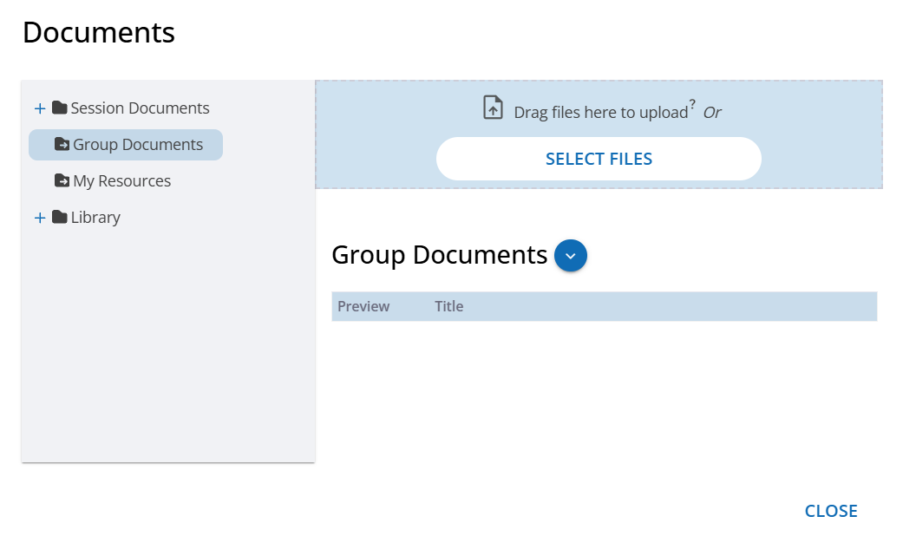Click the My Resources shortcut folder icon
The image size is (903, 536).
[62, 180]
